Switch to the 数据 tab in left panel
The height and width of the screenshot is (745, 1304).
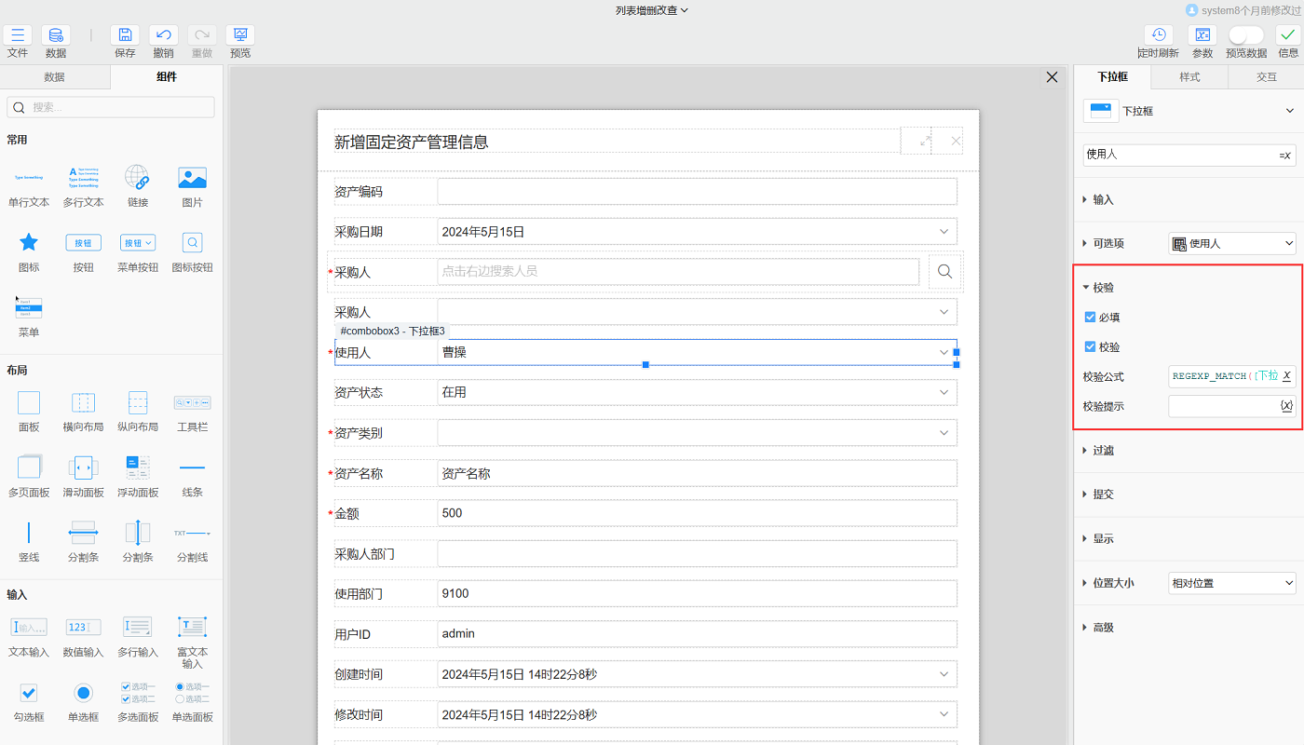55,77
